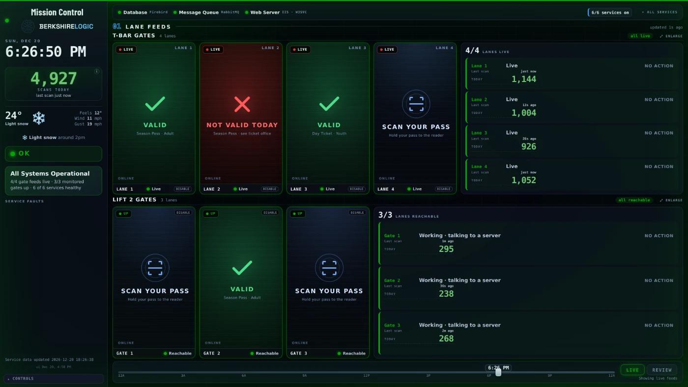
Task: Click the LIVE badge on Lane 3 feed
Action: pyautogui.click(x=300, y=50)
